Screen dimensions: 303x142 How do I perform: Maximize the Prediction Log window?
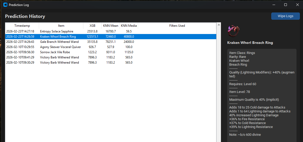[285, 5]
